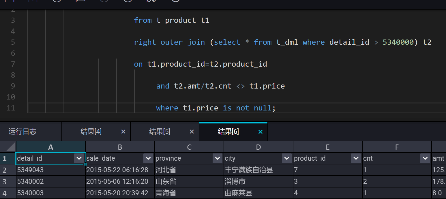Select row header 4 in results grid

pos(8,193)
